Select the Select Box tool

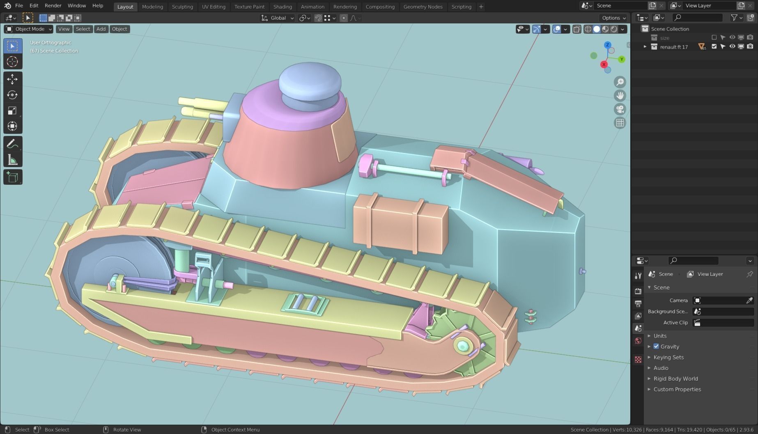pos(12,46)
